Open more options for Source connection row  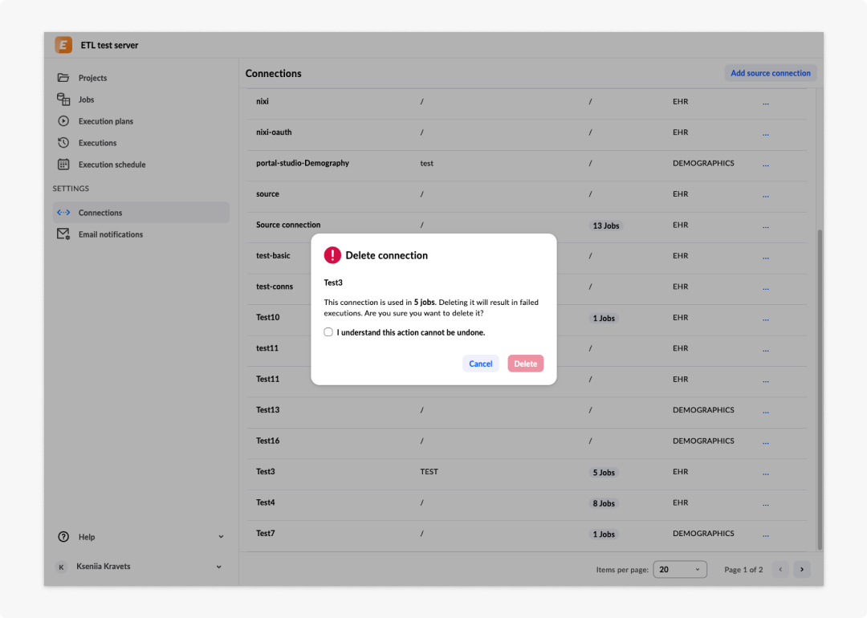[766, 226]
